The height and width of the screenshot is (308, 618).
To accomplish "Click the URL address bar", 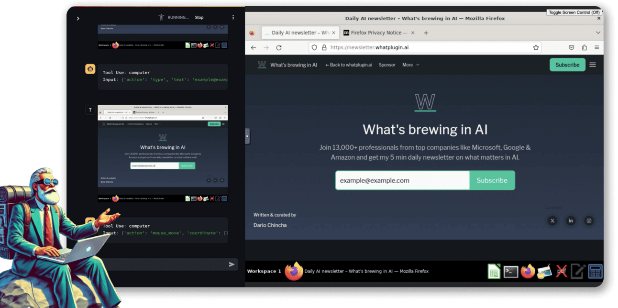I will click(426, 47).
